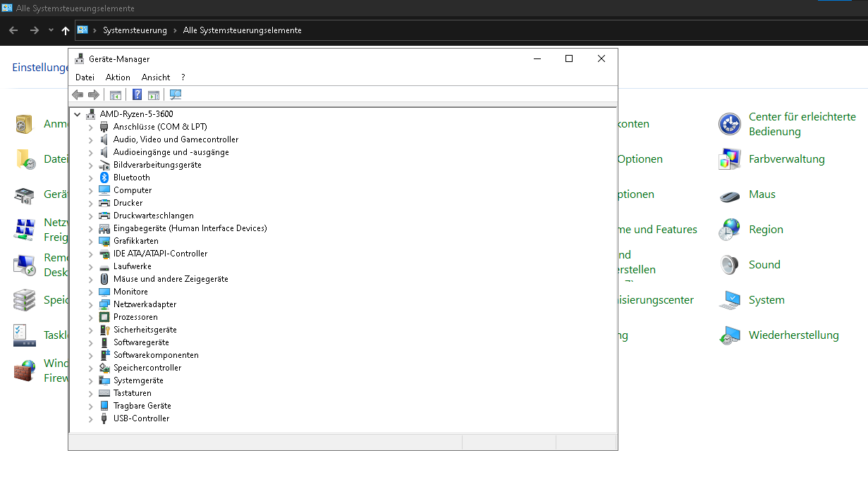Select the USB-Controller icon in the tree
The width and height of the screenshot is (868, 491).
(x=104, y=418)
